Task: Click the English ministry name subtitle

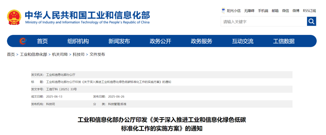Action: coord(87,22)
